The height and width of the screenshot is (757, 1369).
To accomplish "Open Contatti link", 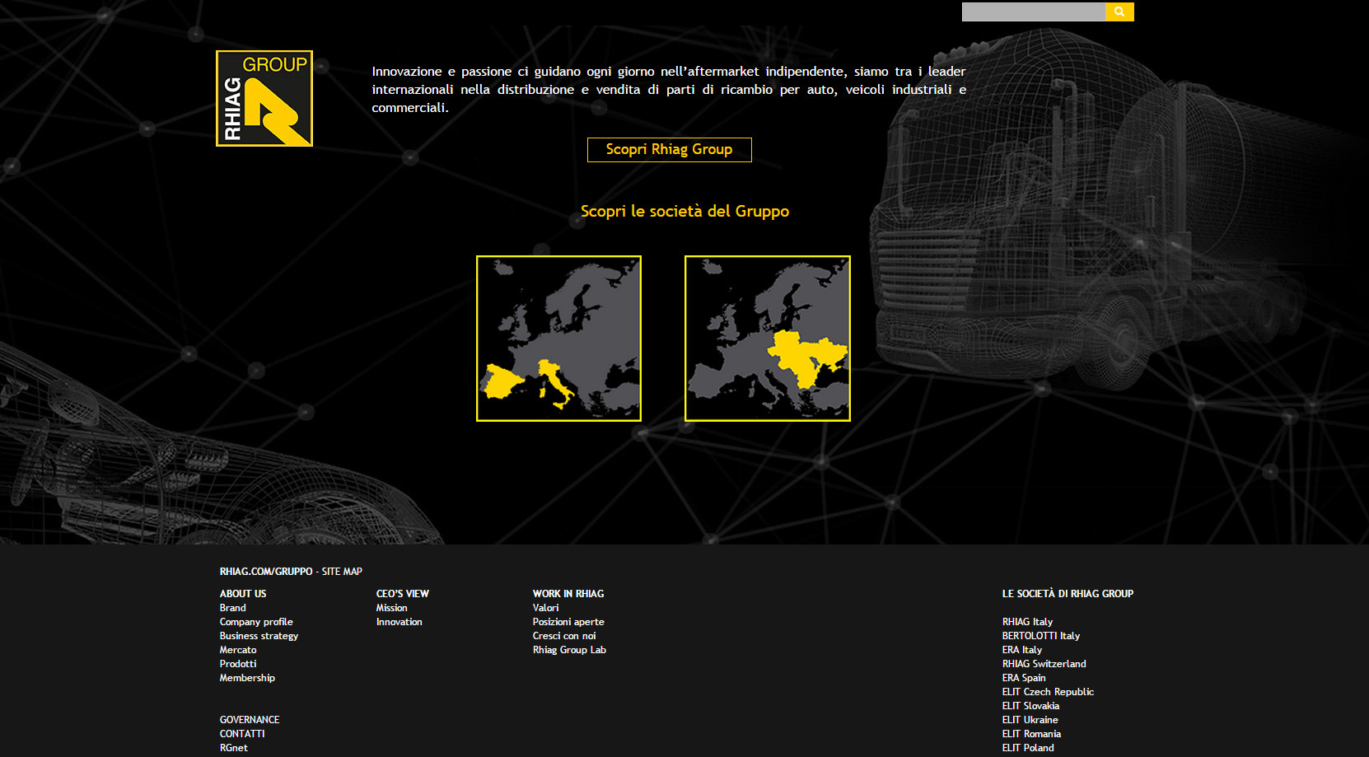I will point(242,734).
